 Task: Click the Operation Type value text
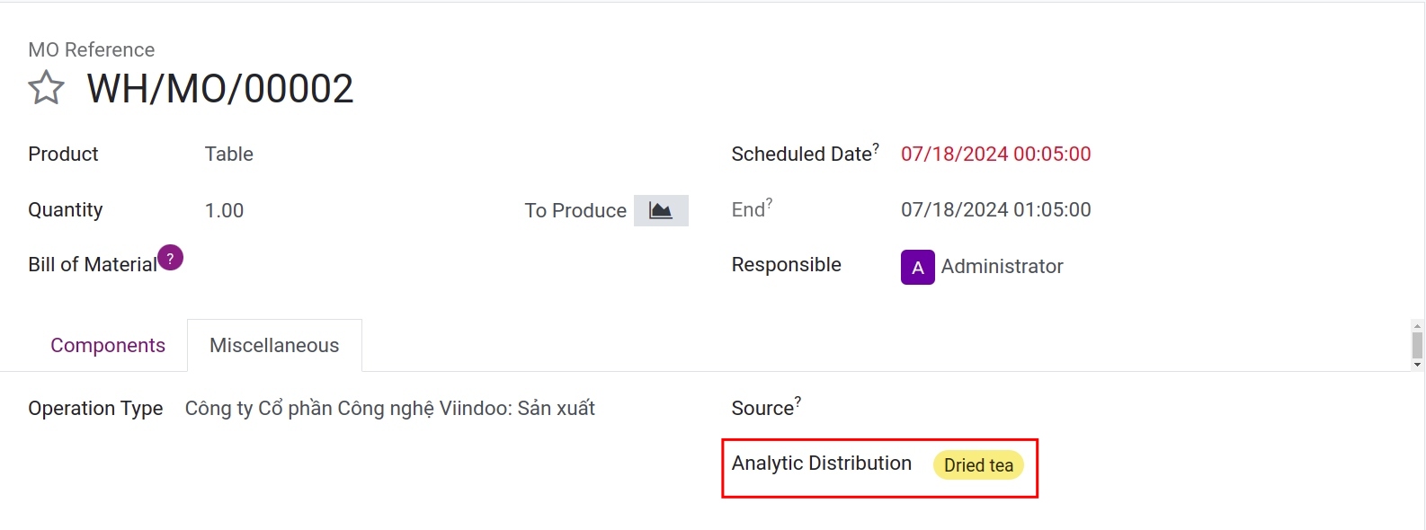click(390, 408)
